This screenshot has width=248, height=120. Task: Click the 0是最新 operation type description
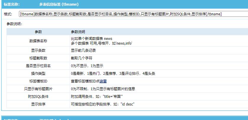(113, 74)
